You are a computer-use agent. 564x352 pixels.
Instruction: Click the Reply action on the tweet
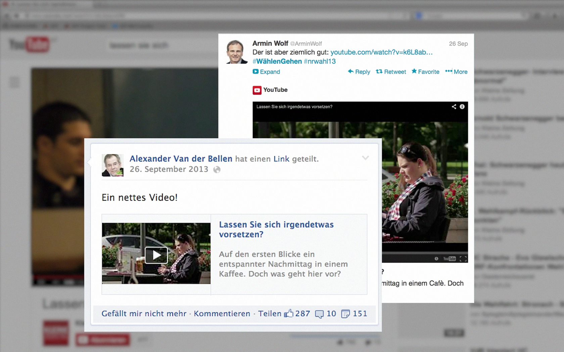click(359, 72)
